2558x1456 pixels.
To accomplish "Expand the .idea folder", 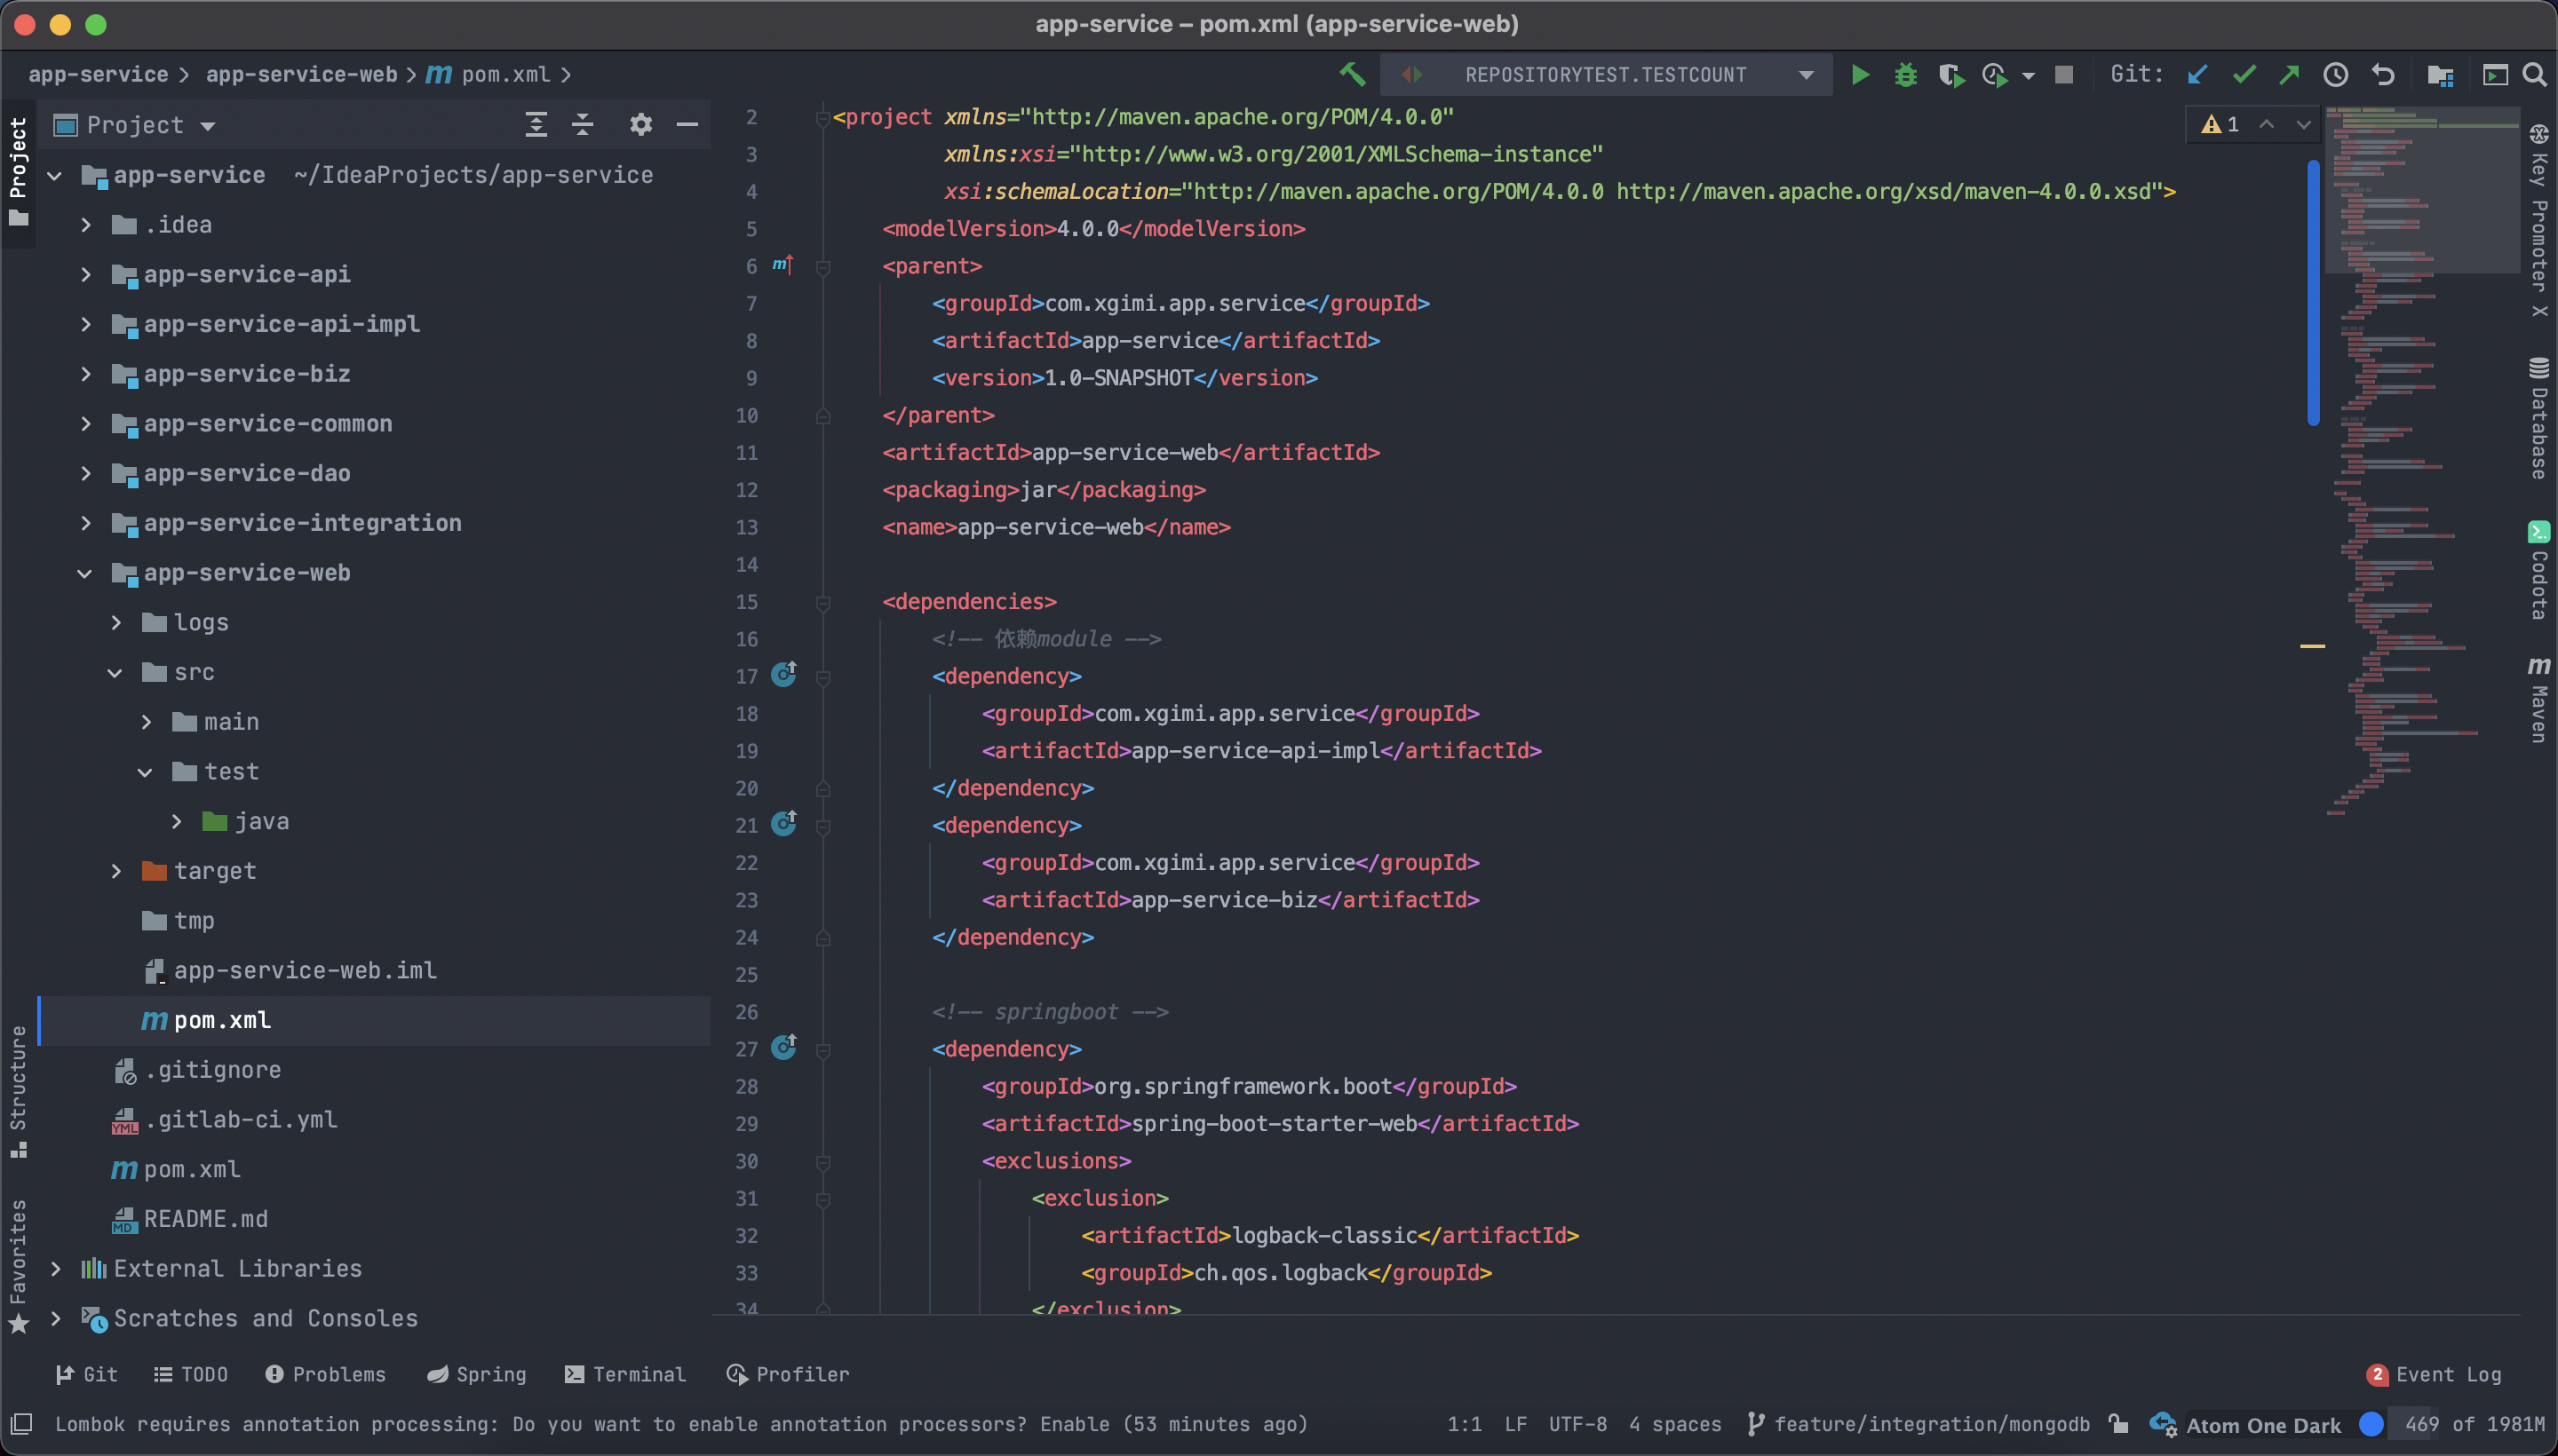I will [86, 225].
